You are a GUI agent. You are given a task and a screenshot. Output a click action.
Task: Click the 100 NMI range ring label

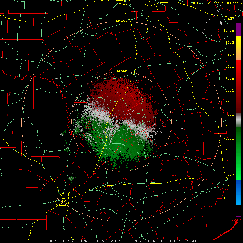[x=121, y=21]
